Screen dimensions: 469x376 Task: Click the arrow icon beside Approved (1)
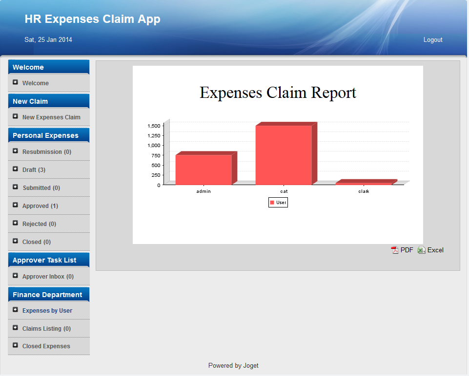pyautogui.click(x=15, y=205)
